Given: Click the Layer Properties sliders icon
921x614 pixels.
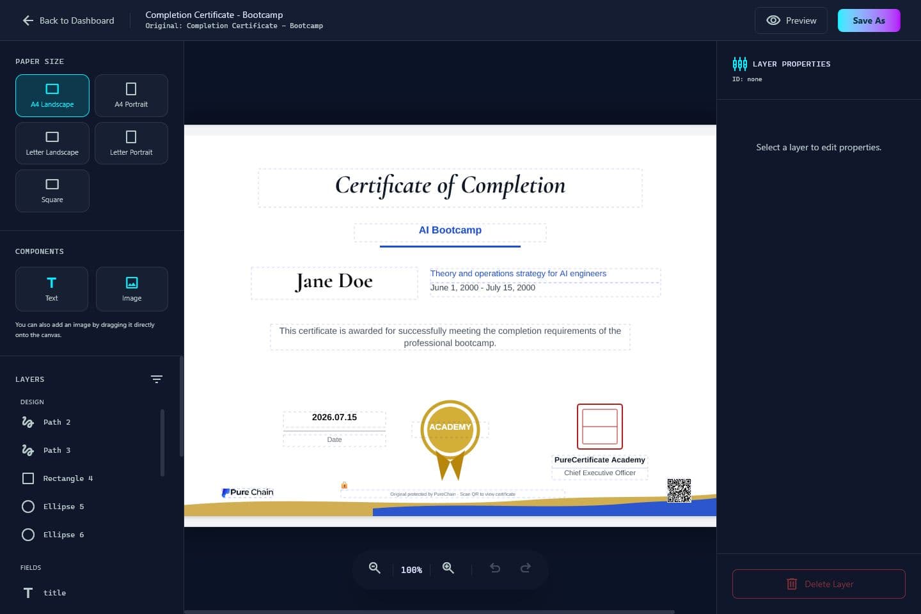Looking at the screenshot, I should pos(739,63).
